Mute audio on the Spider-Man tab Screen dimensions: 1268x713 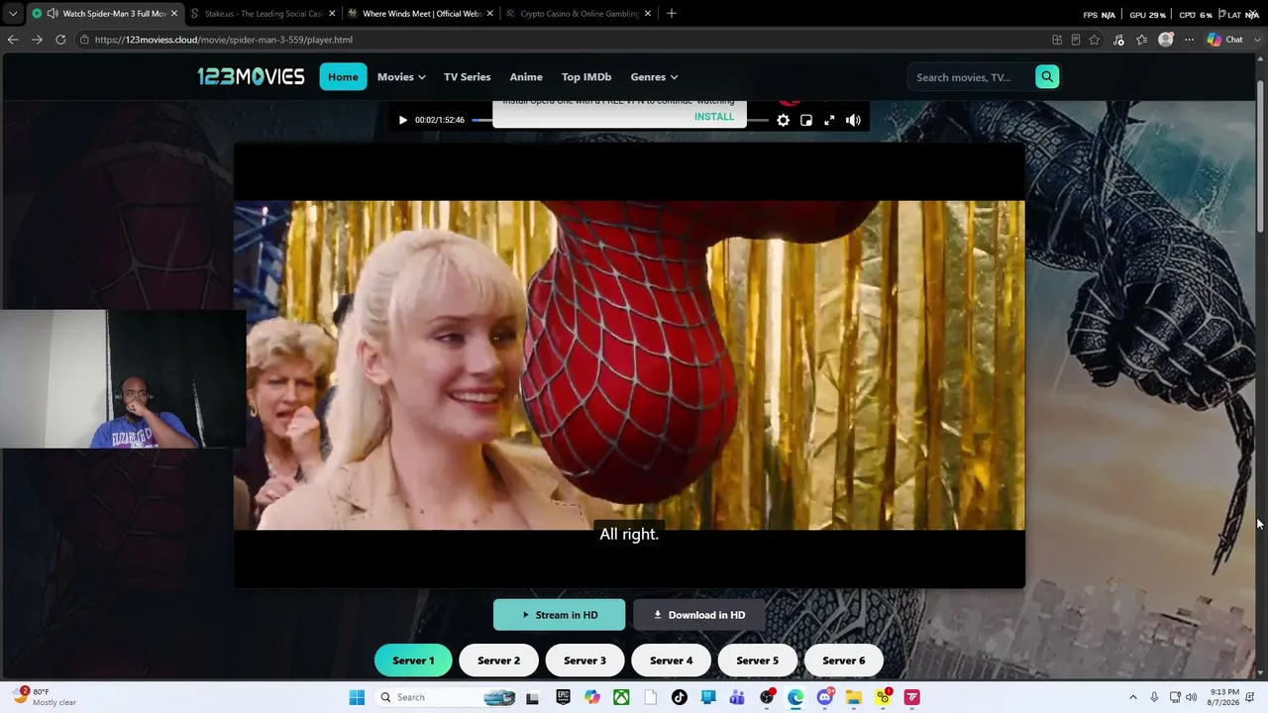tap(52, 13)
